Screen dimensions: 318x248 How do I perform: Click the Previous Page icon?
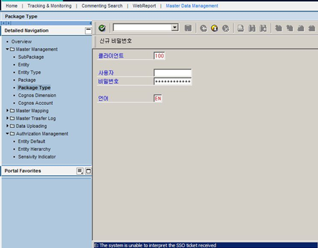pos(290,28)
